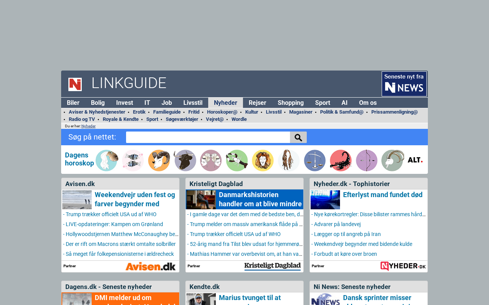
Task: Select the Sagittarius bow horoscope icon
Action: point(367,161)
